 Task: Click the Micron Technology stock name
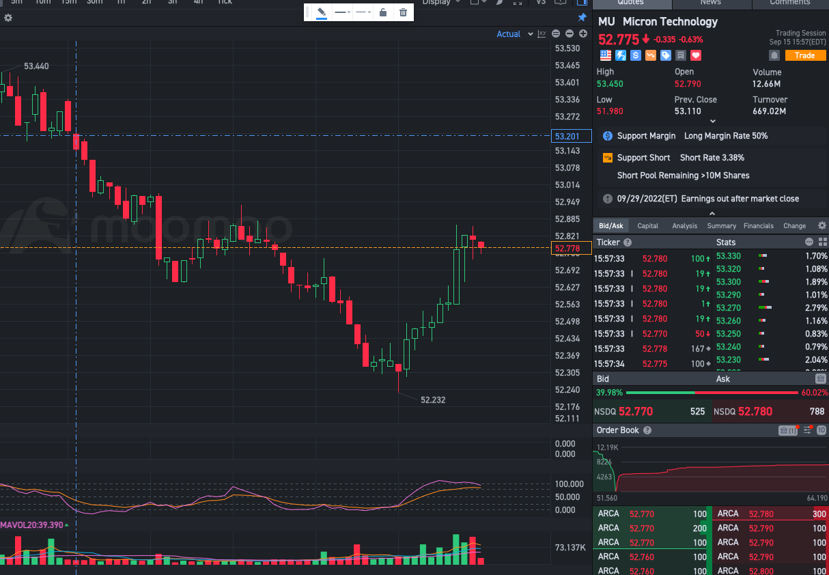[670, 22]
